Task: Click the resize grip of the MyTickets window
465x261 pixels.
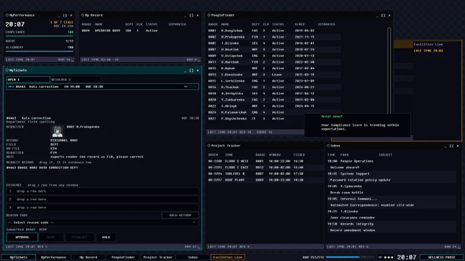Action: 199,247
